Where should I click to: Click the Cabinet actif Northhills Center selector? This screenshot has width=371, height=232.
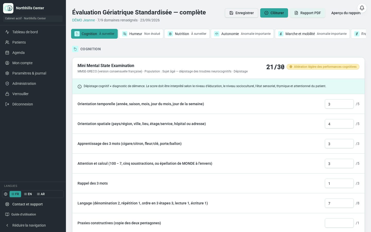click(x=33, y=19)
